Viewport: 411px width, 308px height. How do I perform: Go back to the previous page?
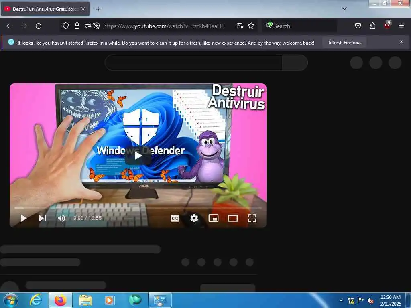pyautogui.click(x=10, y=26)
